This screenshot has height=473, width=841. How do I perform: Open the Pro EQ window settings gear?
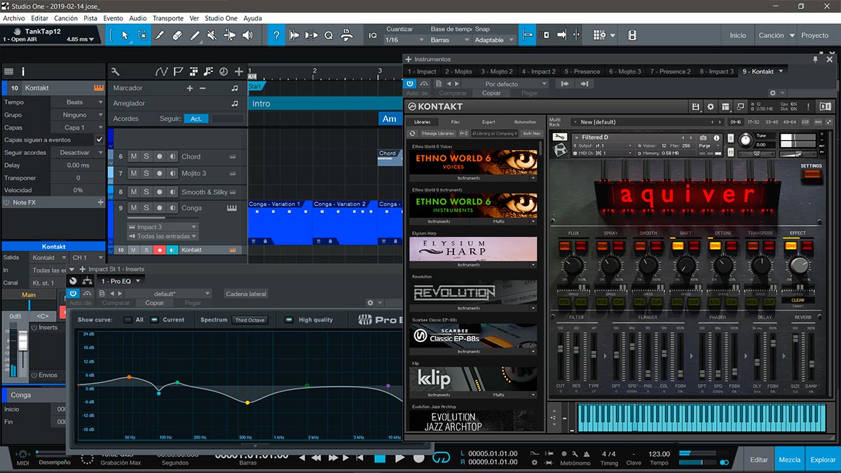click(x=371, y=303)
